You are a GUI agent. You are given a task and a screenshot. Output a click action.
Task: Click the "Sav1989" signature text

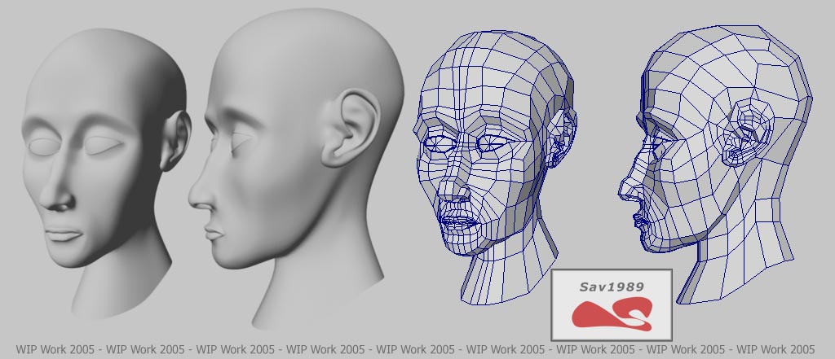click(612, 287)
